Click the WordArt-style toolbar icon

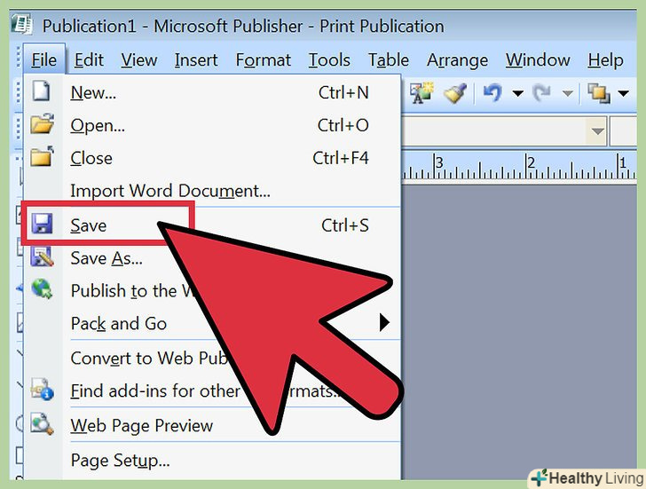click(x=421, y=92)
